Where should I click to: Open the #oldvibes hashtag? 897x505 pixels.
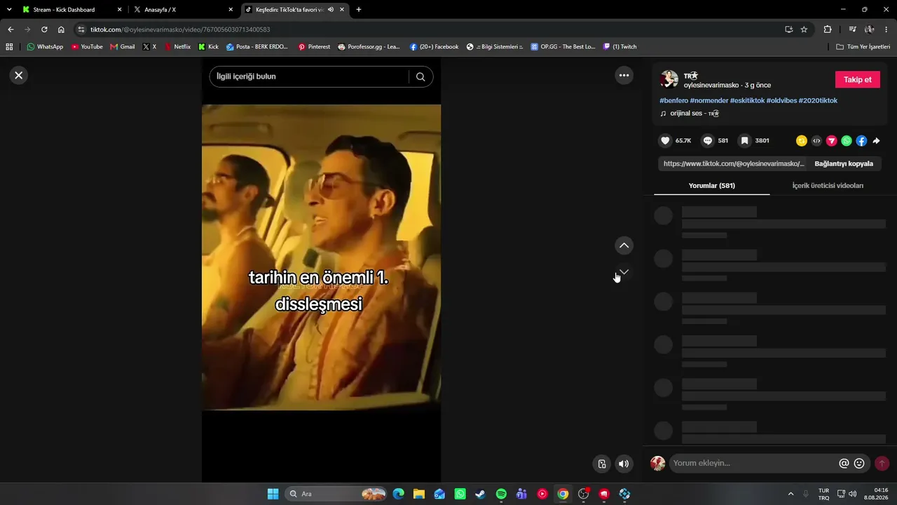[781, 100]
